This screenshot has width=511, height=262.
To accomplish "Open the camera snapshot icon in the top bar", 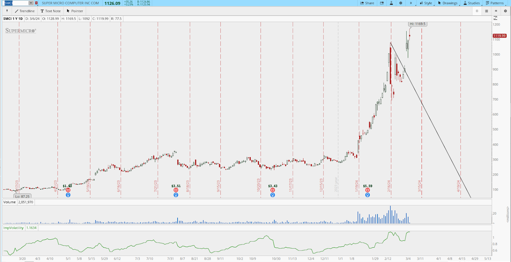I will [382, 3].
